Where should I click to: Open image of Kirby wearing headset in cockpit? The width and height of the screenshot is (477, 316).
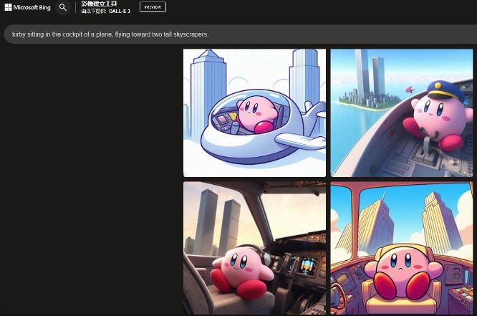pyautogui.click(x=254, y=248)
